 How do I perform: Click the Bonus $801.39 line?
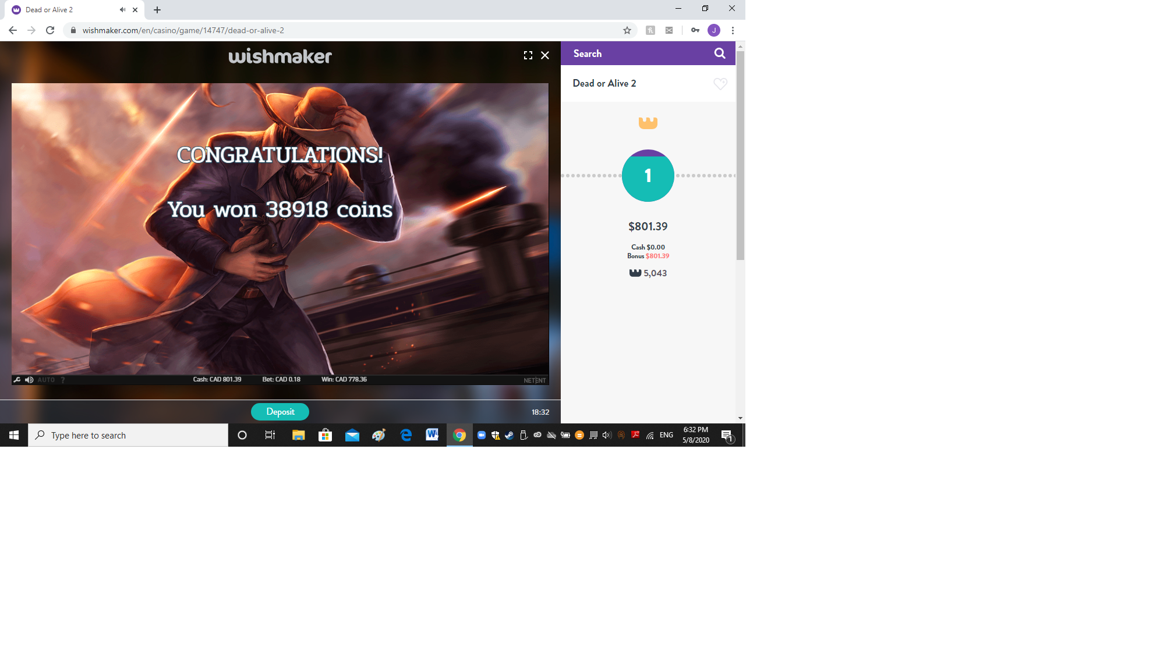648,256
